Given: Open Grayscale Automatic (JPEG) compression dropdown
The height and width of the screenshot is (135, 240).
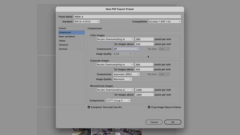Looking at the screenshot, I should point(126,74).
